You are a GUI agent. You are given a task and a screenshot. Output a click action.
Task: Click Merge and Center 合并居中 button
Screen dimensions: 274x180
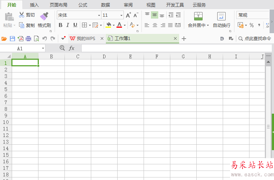pyautogui.click(x=198, y=20)
